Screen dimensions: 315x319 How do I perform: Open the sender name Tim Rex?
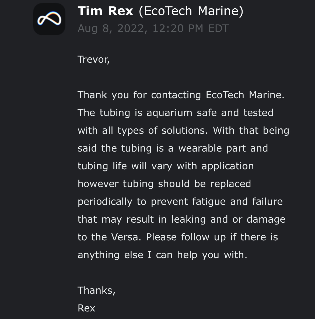tap(106, 11)
